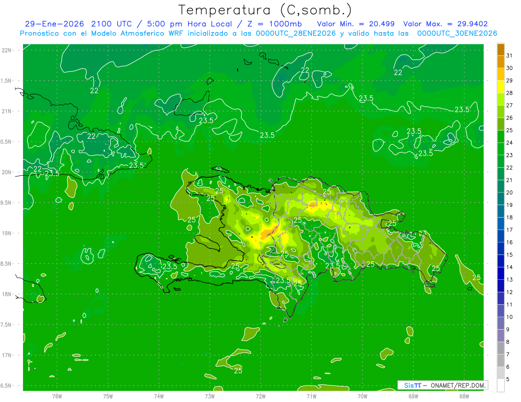Click the dark orange swatch above 31
The image size is (521, 402).
[501, 49]
